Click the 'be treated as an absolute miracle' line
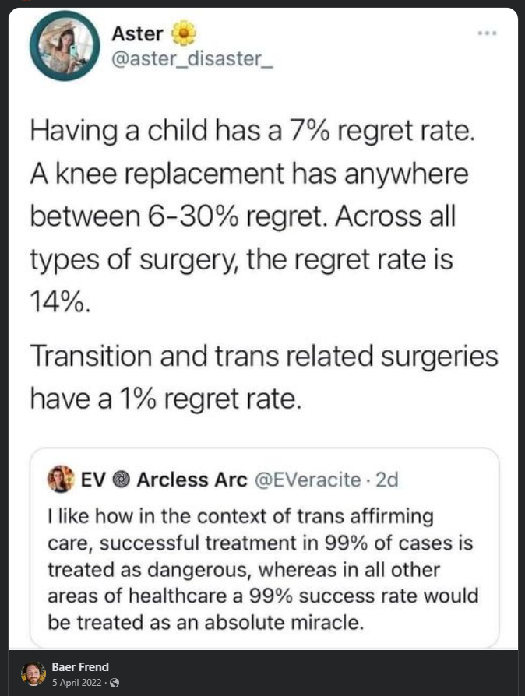525x696 pixels. pyautogui.click(x=206, y=622)
